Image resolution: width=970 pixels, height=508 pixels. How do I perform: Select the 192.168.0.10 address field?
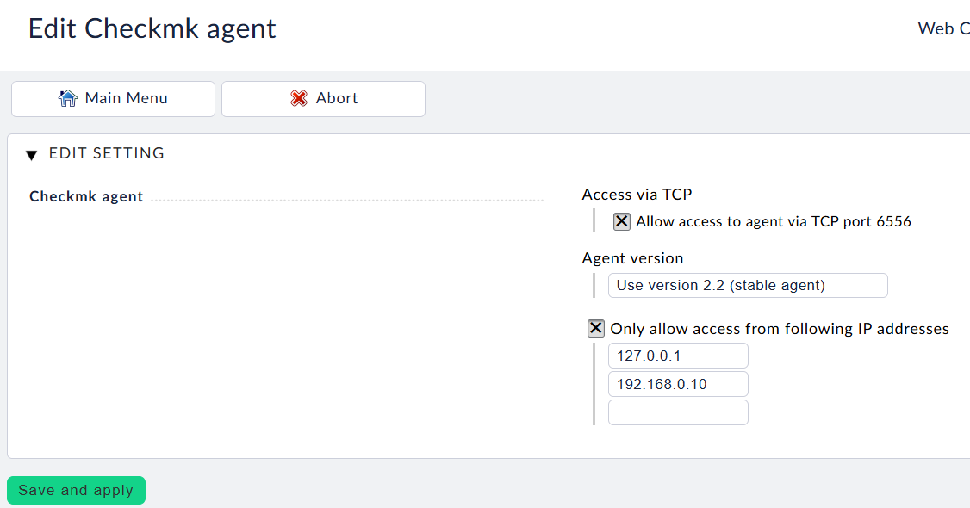677,384
